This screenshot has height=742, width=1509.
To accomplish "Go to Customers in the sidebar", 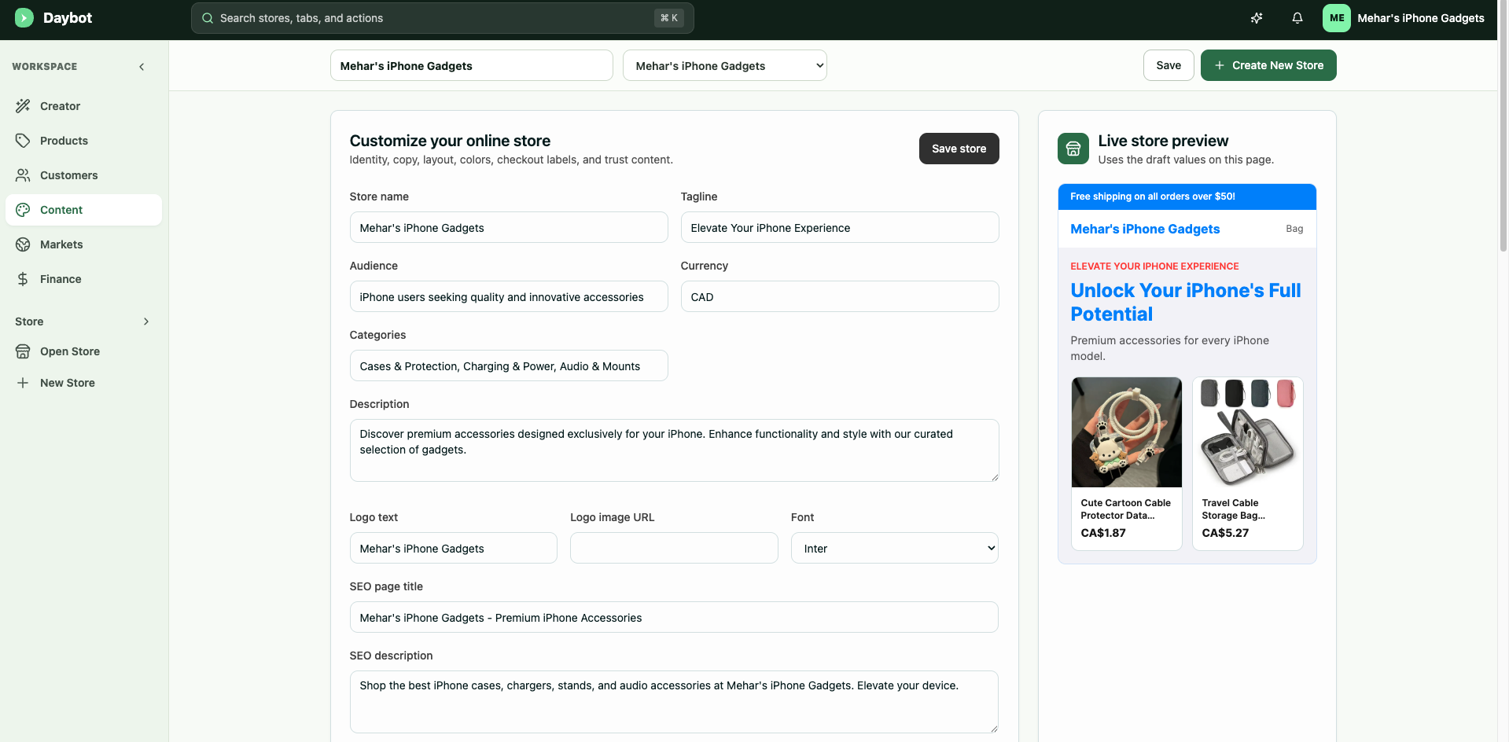I will [83, 175].
